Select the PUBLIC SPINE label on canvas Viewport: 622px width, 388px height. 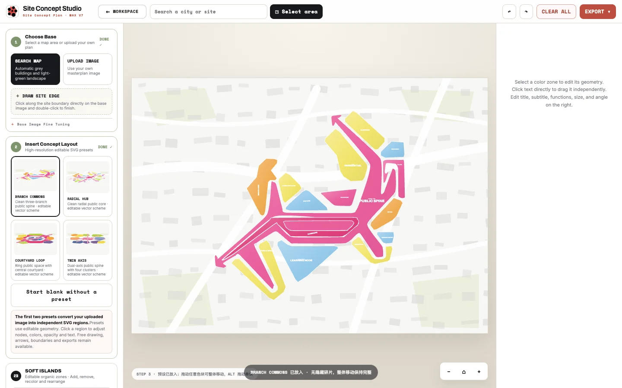pos(372,201)
